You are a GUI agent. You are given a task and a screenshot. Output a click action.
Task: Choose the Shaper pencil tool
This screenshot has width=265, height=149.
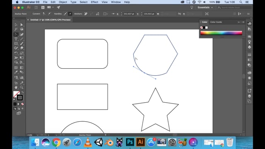(16, 48)
